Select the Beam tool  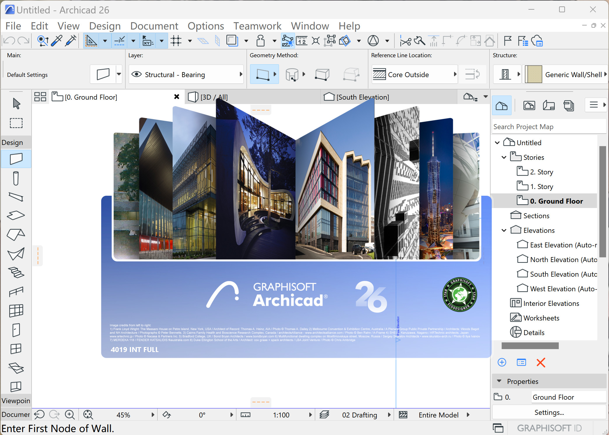16,197
